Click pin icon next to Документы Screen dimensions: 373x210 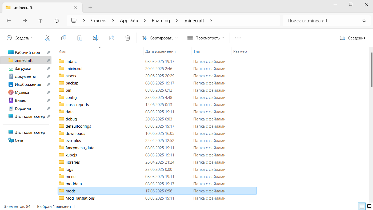49,76
